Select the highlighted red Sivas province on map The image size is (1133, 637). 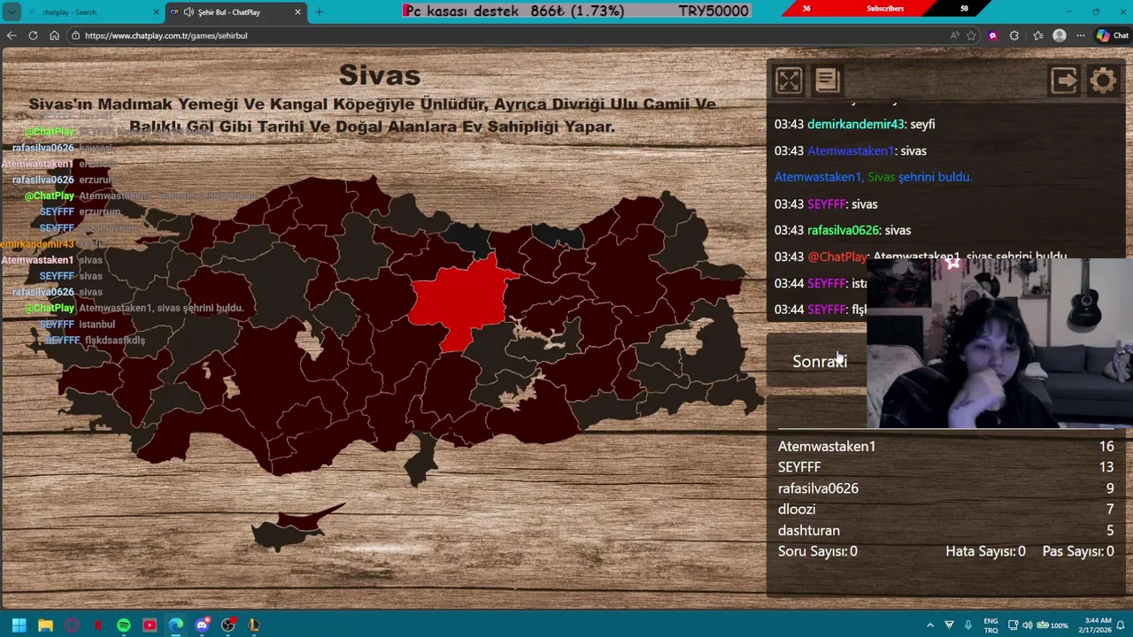464,301
